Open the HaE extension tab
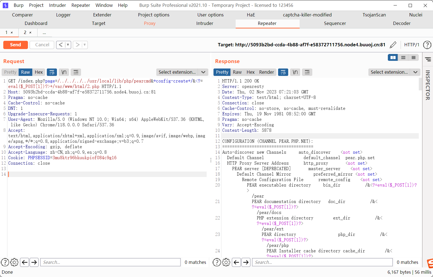The height and width of the screenshot is (277, 433). pos(251,15)
